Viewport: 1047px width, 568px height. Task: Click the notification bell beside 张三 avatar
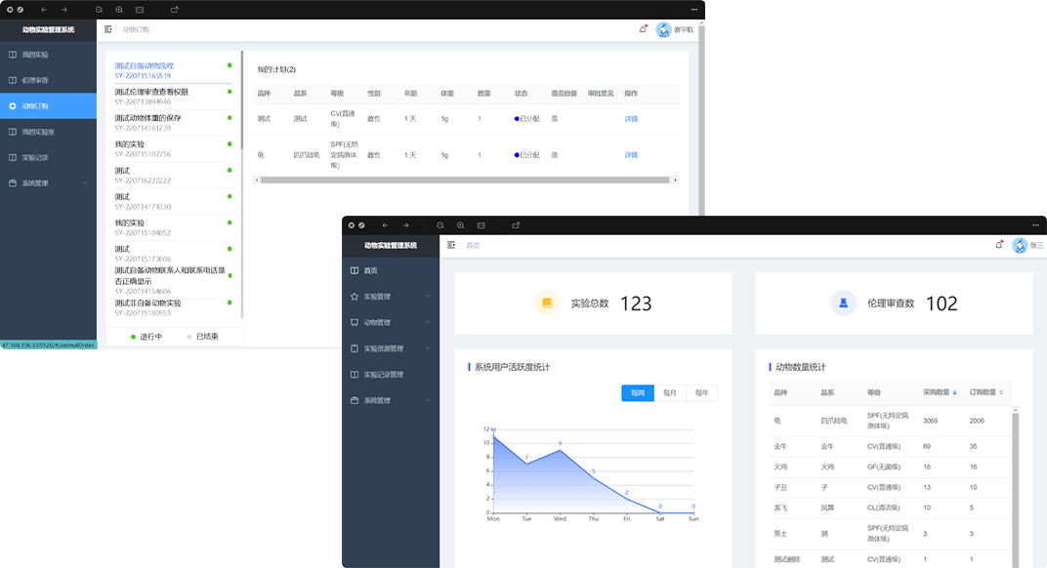click(998, 245)
